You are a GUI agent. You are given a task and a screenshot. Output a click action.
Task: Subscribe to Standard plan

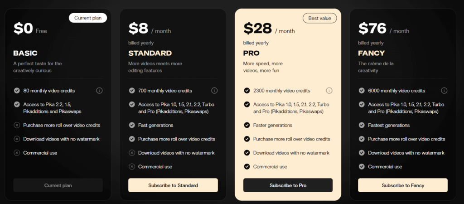(173, 185)
